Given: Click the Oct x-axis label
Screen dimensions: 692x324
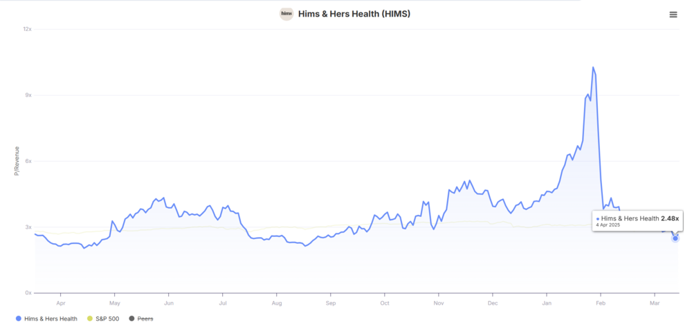Looking at the screenshot, I should point(385,304).
